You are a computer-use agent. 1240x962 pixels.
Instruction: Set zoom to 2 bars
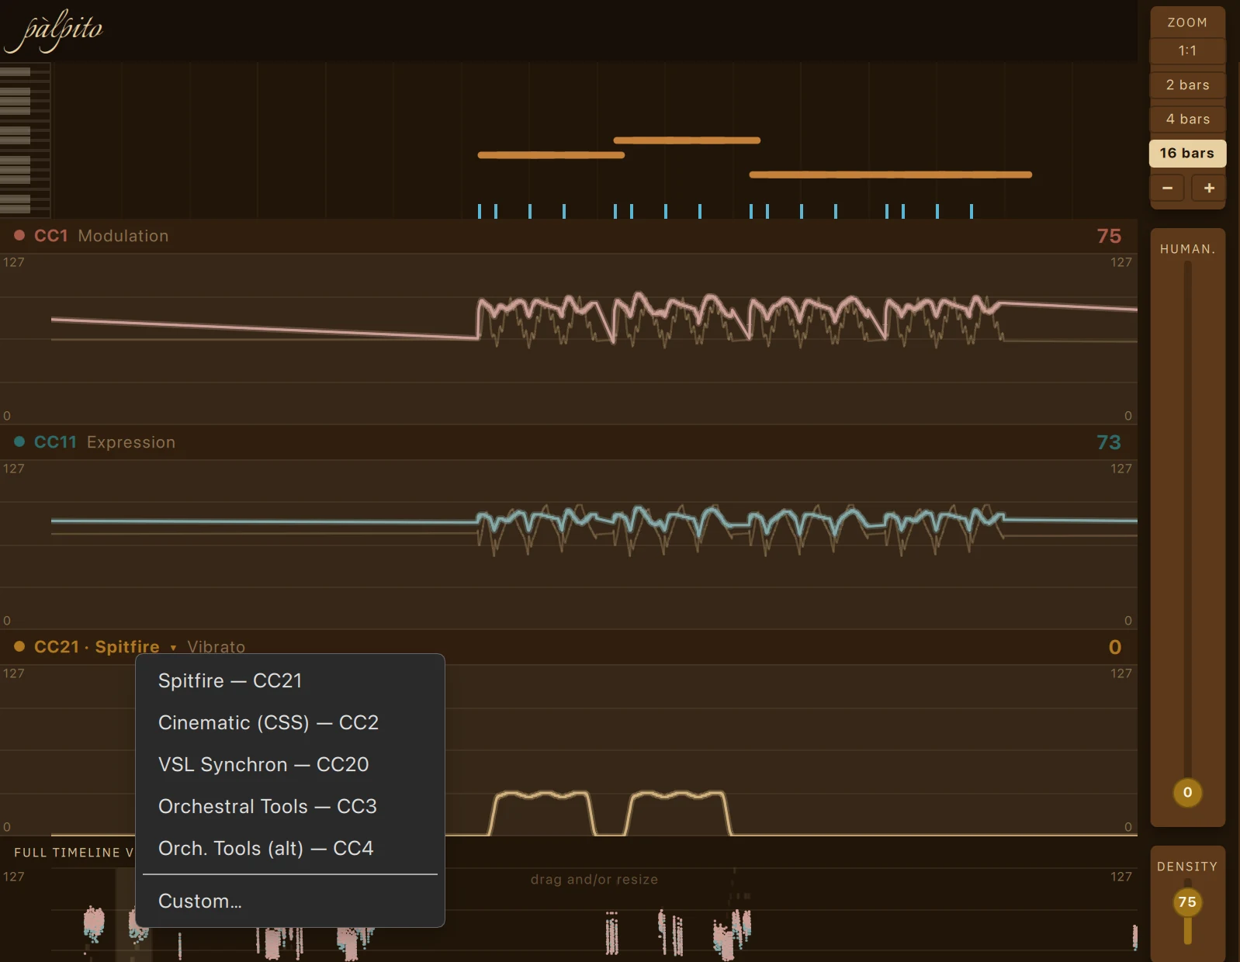[1187, 85]
